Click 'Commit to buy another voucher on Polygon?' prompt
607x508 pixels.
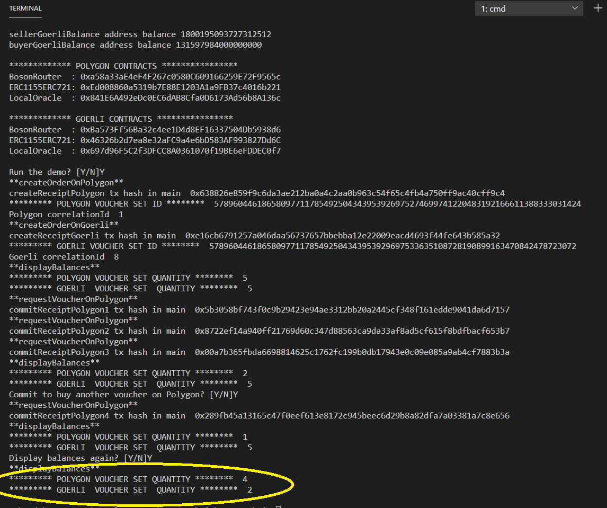[x=123, y=395]
